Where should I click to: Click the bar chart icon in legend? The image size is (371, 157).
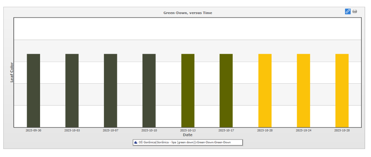pyautogui.click(x=136, y=142)
